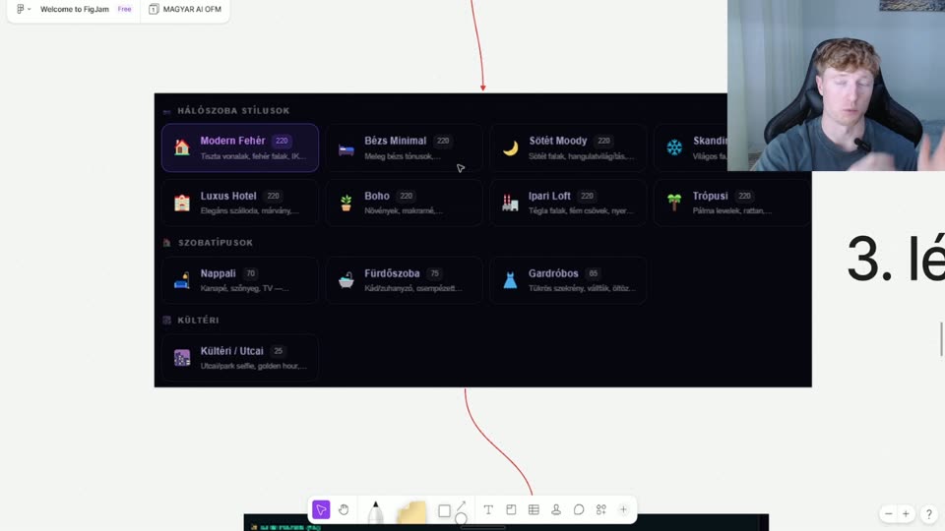Select the Nappali room type card
This screenshot has width=945, height=531.
pyautogui.click(x=240, y=280)
